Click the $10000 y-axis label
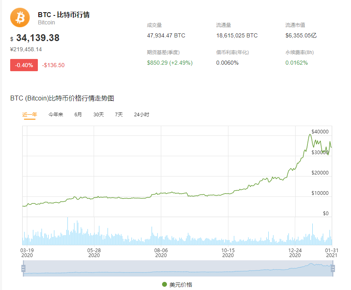Viewport: 351px width, 290px height. pyautogui.click(x=320, y=193)
